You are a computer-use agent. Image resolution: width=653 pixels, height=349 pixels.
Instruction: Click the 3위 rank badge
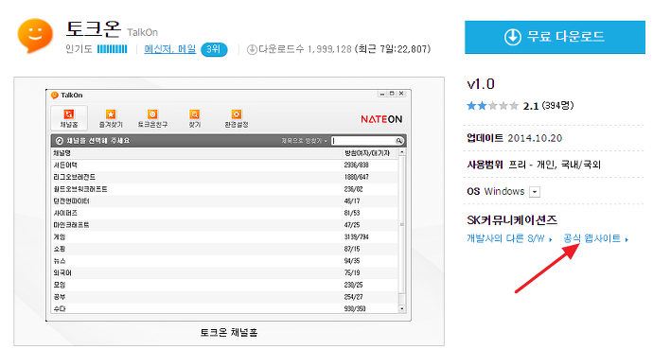[x=214, y=49]
